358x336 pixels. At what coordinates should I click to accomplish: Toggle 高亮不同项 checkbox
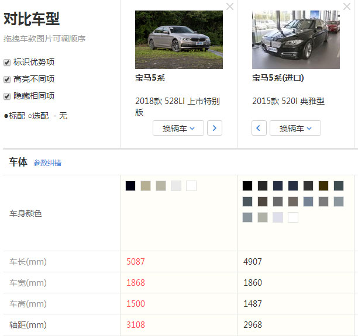point(7,79)
